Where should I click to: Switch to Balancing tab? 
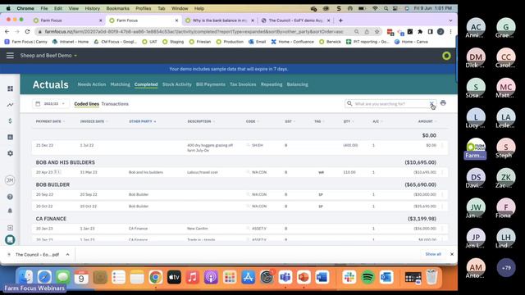click(x=297, y=84)
